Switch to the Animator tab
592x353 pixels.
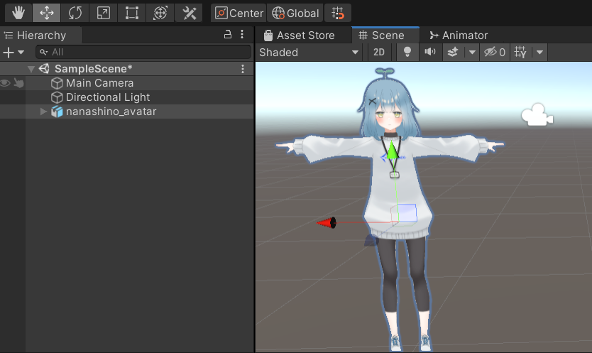459,35
